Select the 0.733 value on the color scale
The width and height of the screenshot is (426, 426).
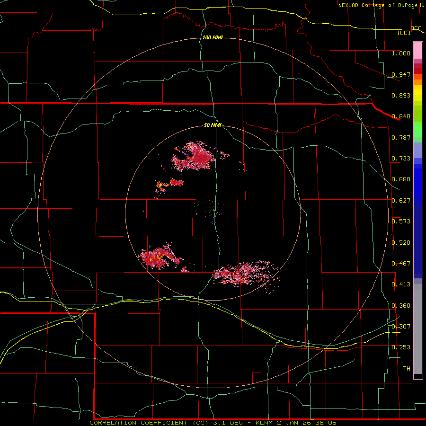401,159
